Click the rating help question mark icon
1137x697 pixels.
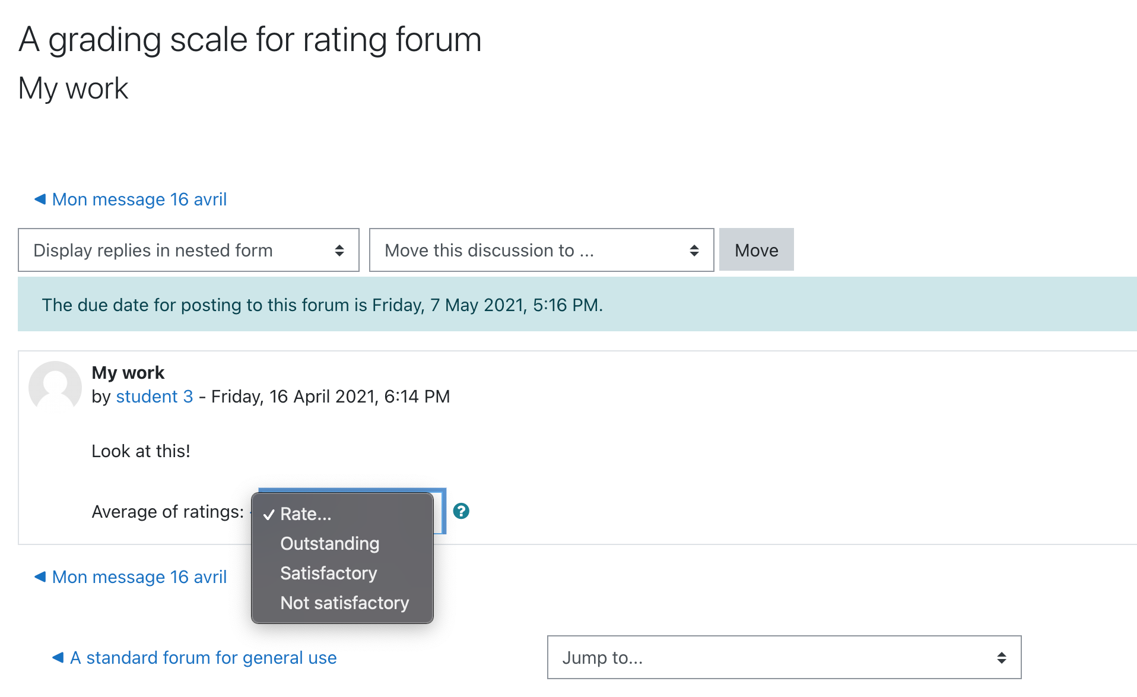[461, 511]
